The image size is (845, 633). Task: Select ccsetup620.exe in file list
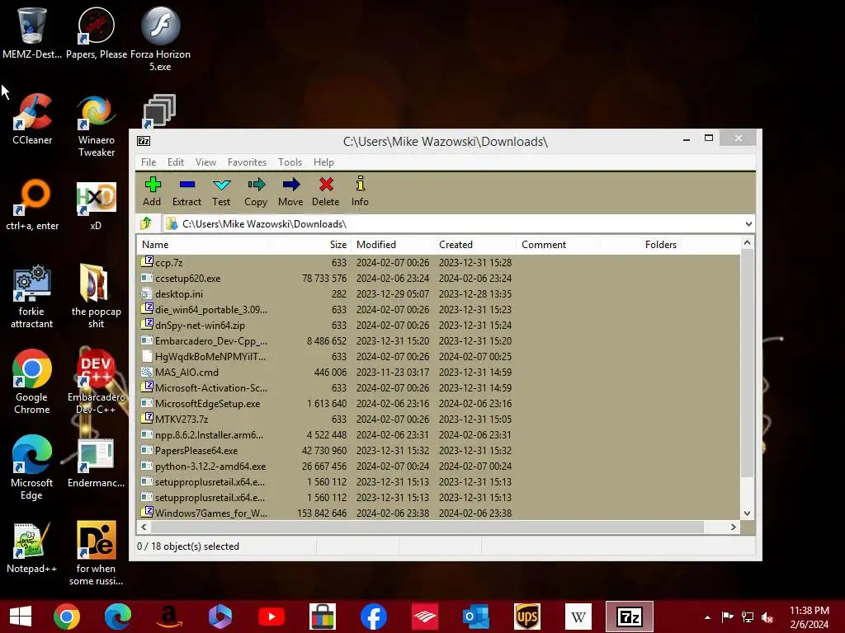(x=187, y=279)
